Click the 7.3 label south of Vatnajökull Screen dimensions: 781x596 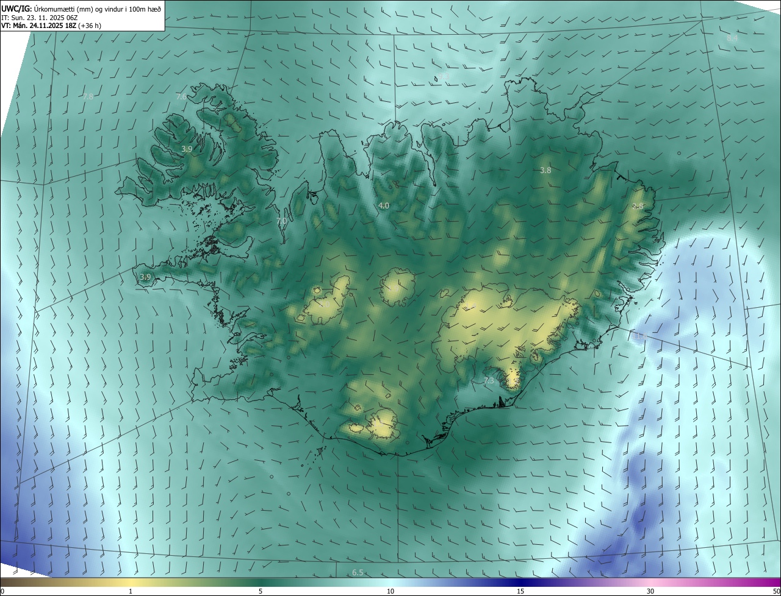489,381
